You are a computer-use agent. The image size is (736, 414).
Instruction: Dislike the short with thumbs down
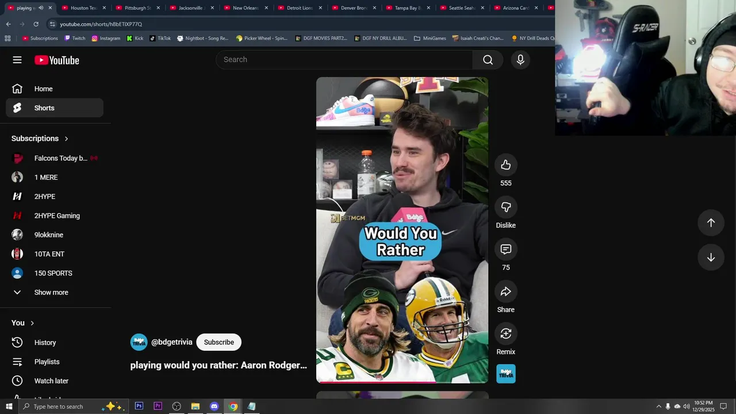coord(506,207)
